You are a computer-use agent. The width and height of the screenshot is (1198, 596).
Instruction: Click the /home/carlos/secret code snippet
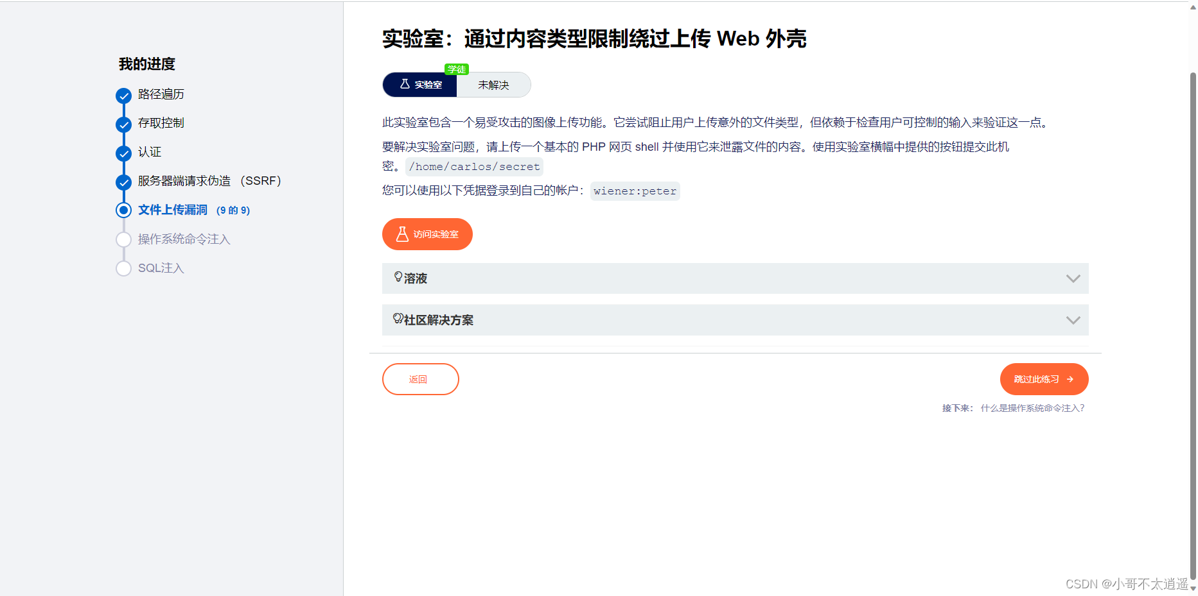474,167
